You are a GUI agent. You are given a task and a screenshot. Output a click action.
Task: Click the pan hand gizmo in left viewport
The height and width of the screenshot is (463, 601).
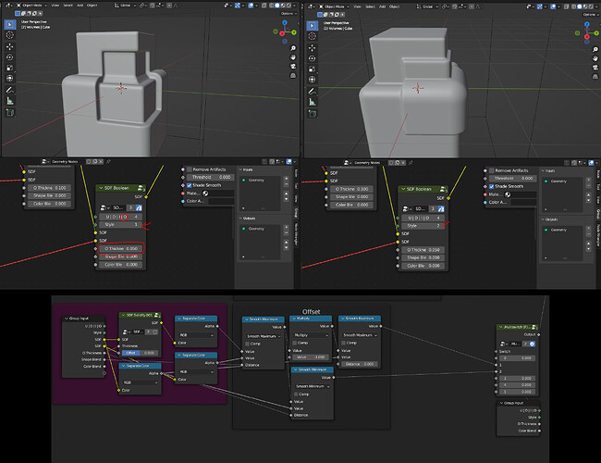pos(293,57)
